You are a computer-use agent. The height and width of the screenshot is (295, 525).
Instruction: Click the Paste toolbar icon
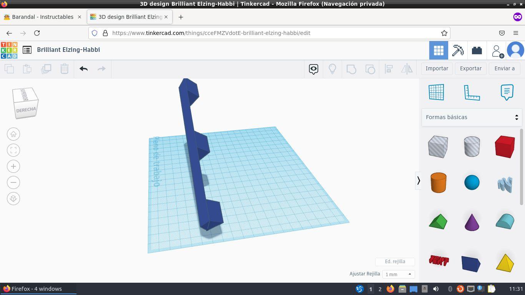click(27, 69)
